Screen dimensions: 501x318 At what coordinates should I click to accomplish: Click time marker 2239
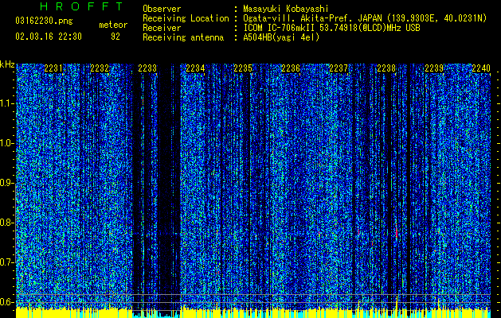(434, 68)
